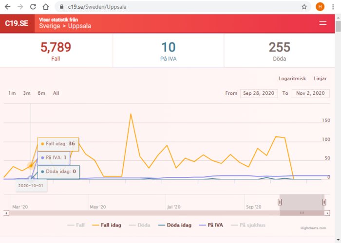Go to browser home icon
Screen dimensions: 341x243
46,7
